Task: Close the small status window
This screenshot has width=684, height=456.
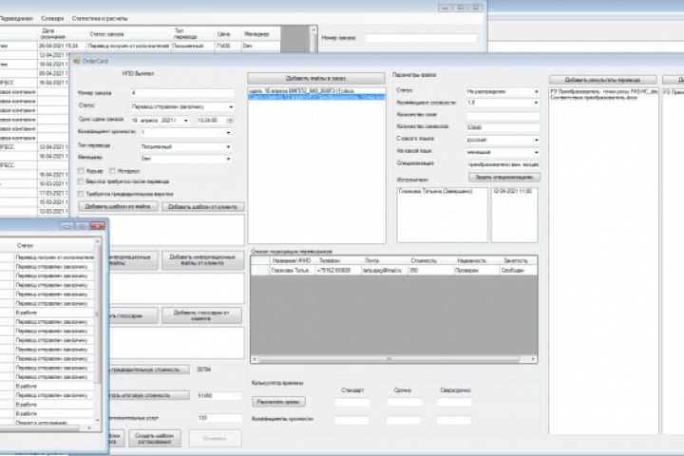Action: click(97, 225)
